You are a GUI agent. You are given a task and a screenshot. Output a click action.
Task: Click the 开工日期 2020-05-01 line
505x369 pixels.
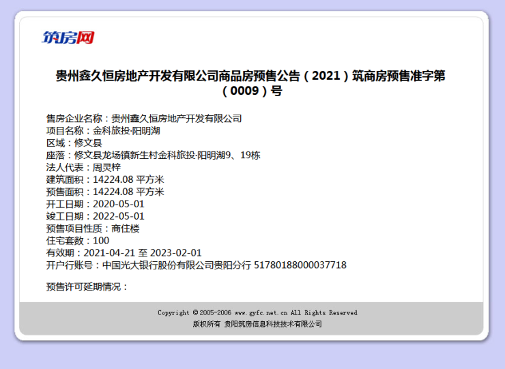click(x=96, y=204)
